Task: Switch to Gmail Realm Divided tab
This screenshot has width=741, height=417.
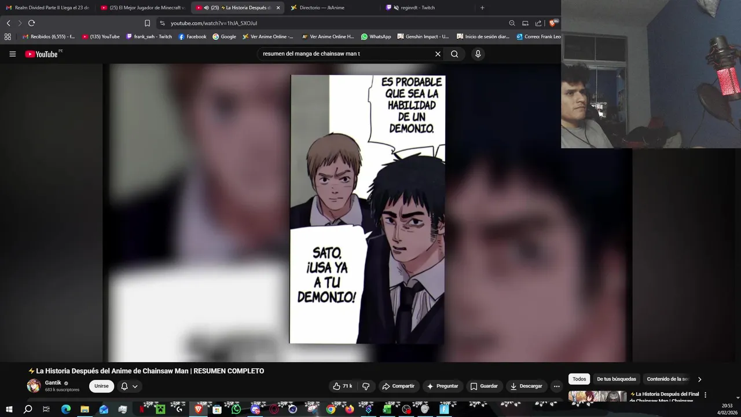Action: click(47, 8)
